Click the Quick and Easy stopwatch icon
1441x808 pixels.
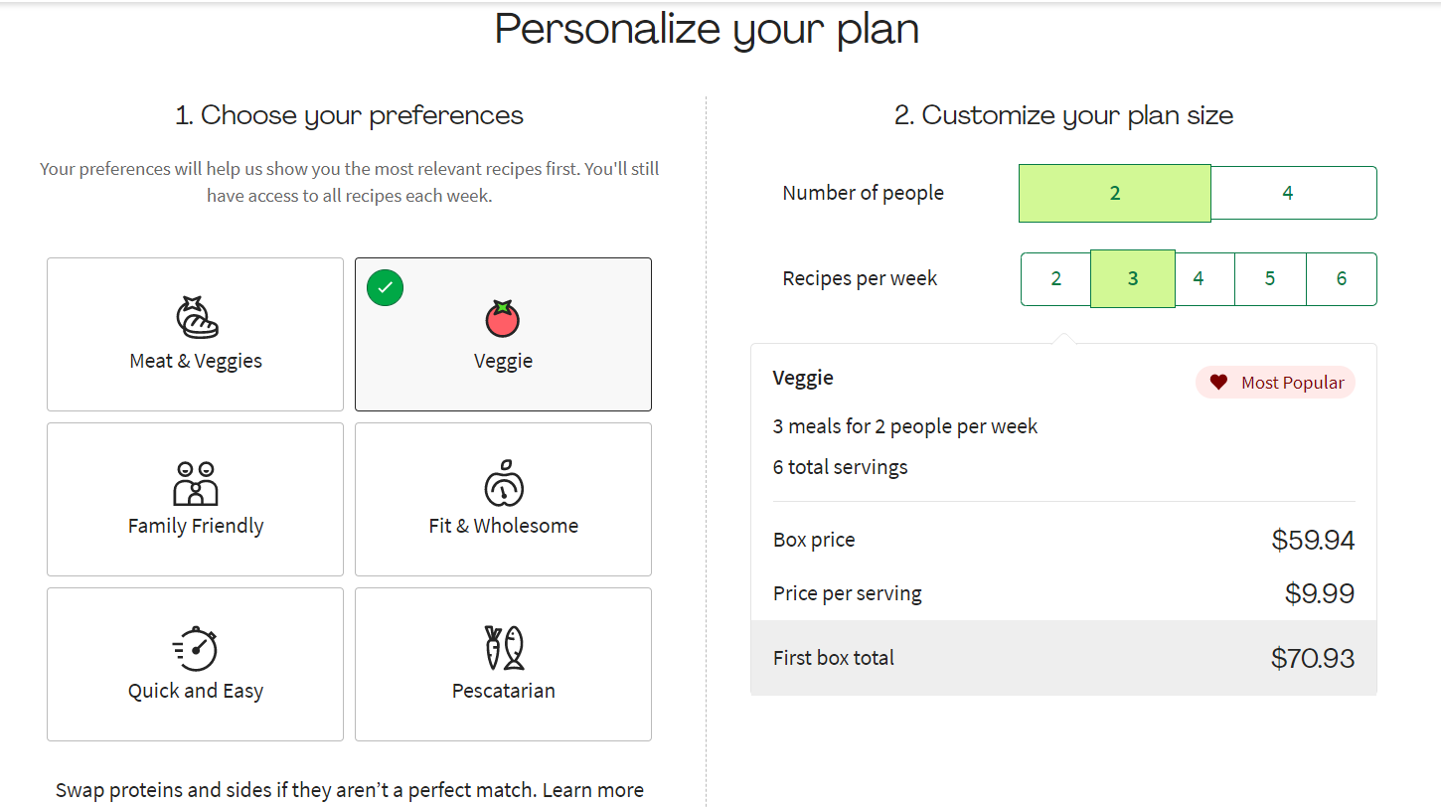[196, 648]
